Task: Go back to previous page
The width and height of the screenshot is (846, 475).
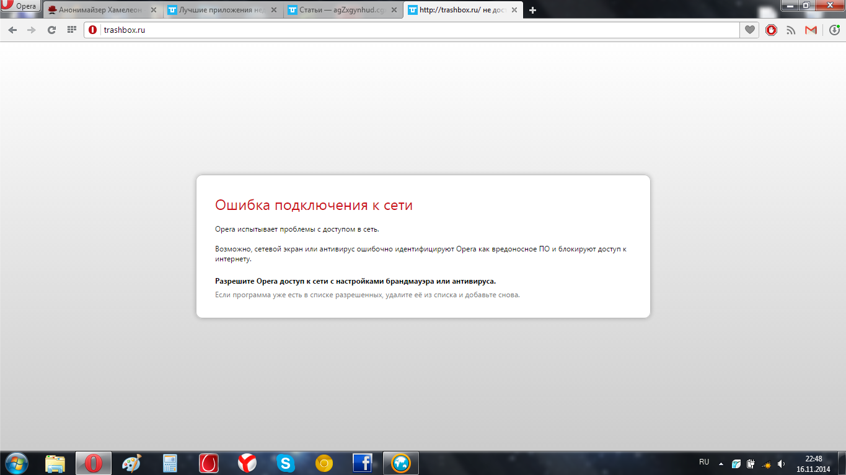Action: tap(12, 30)
